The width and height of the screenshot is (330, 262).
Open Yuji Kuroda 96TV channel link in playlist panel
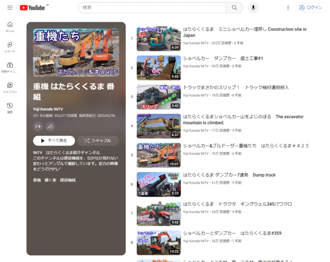[48, 109]
